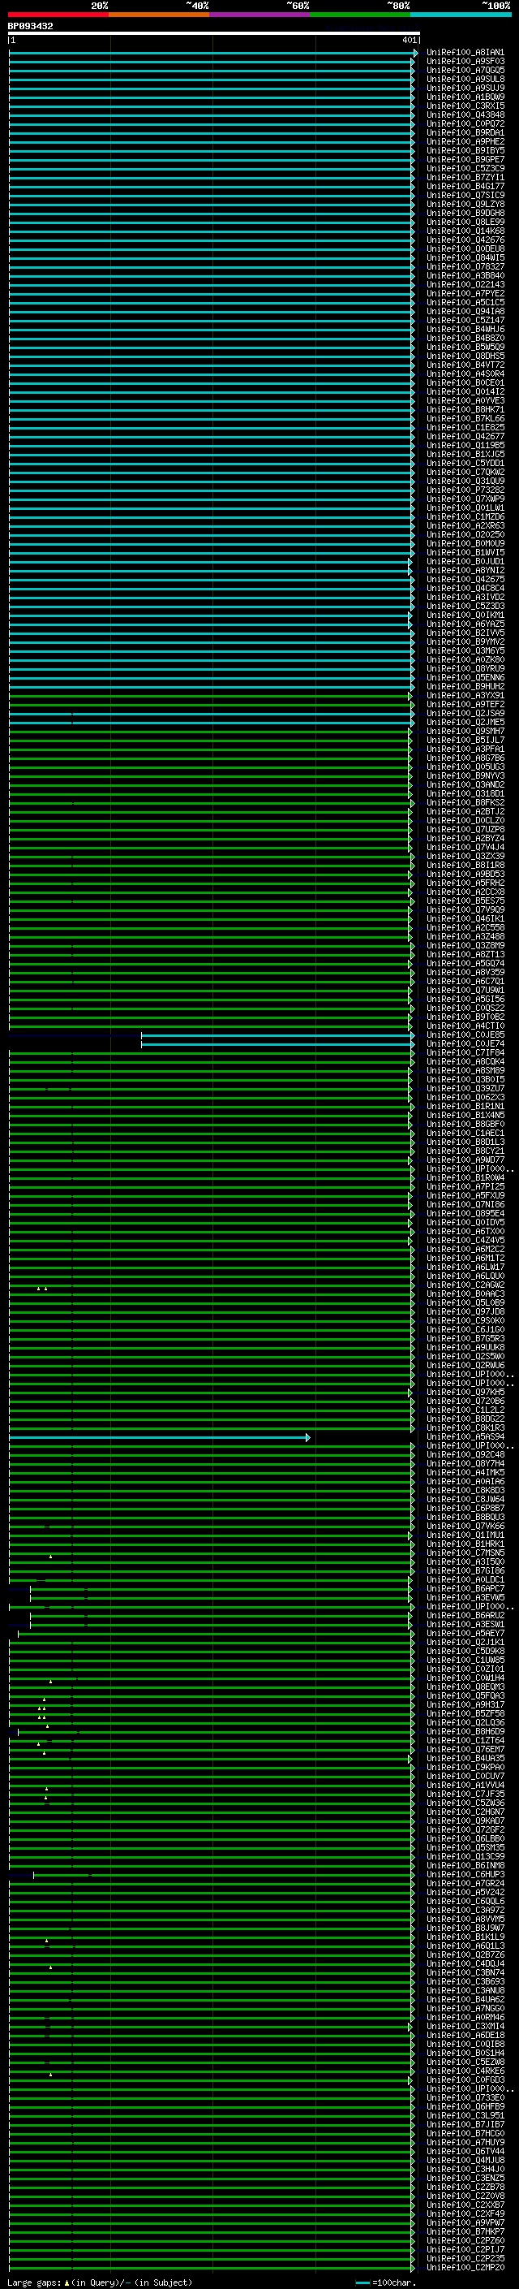Select the UniRef100_A9UUK8 label

pos(465,1348)
